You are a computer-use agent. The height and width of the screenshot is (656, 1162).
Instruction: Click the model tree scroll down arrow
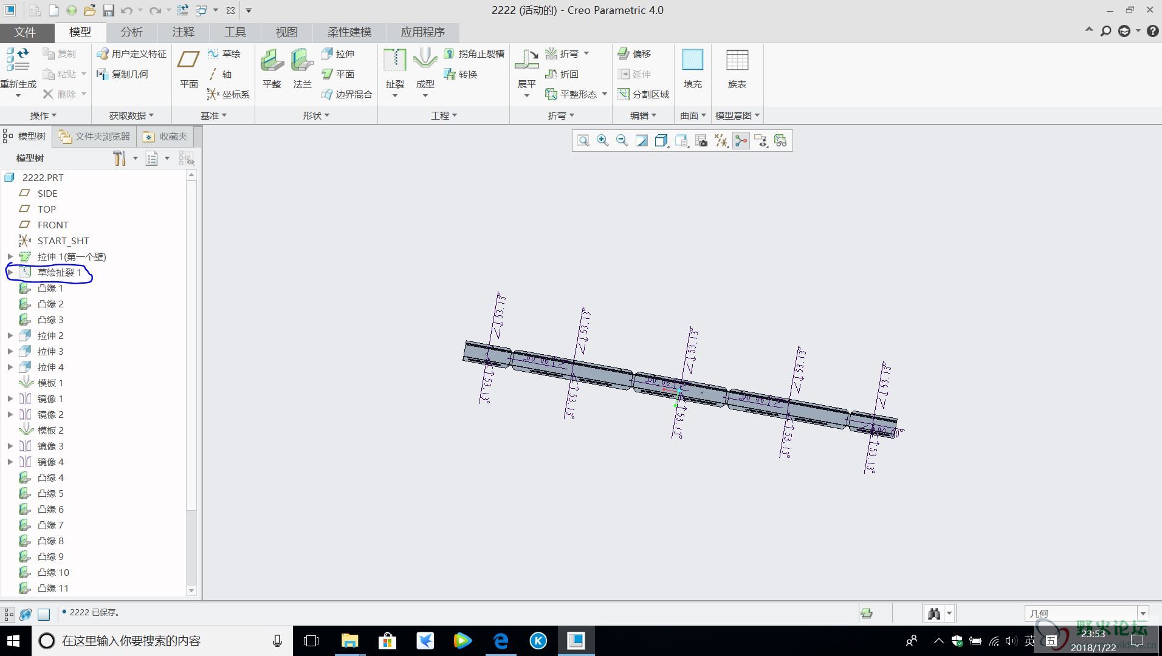191,590
